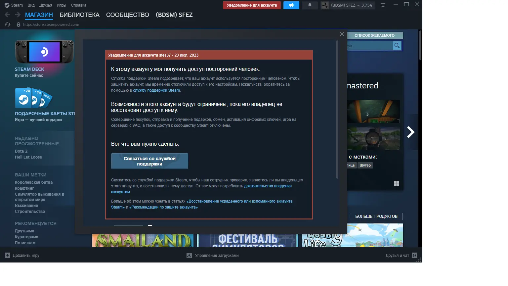Close the account alert dialog with the X

(x=342, y=34)
